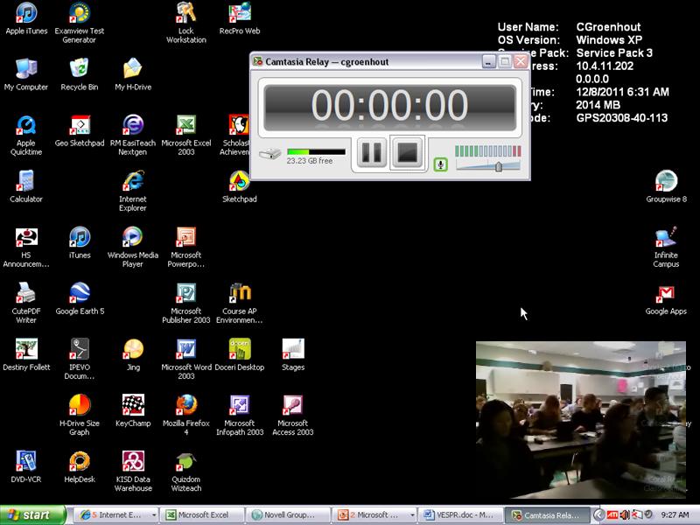Select the Sketchpad desktop icon
The image size is (700, 525).
[239, 186]
